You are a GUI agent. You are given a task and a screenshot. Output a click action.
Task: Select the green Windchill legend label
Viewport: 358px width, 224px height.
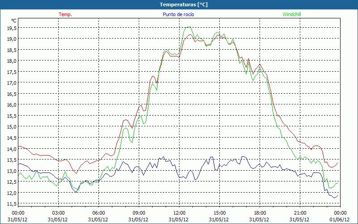tap(292, 14)
